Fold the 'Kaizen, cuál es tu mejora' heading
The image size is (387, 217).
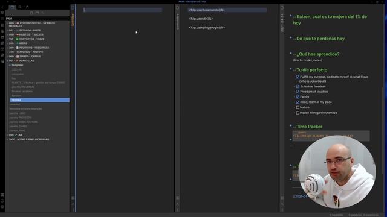(291, 16)
